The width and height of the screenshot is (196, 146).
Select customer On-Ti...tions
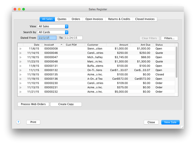(95, 70)
